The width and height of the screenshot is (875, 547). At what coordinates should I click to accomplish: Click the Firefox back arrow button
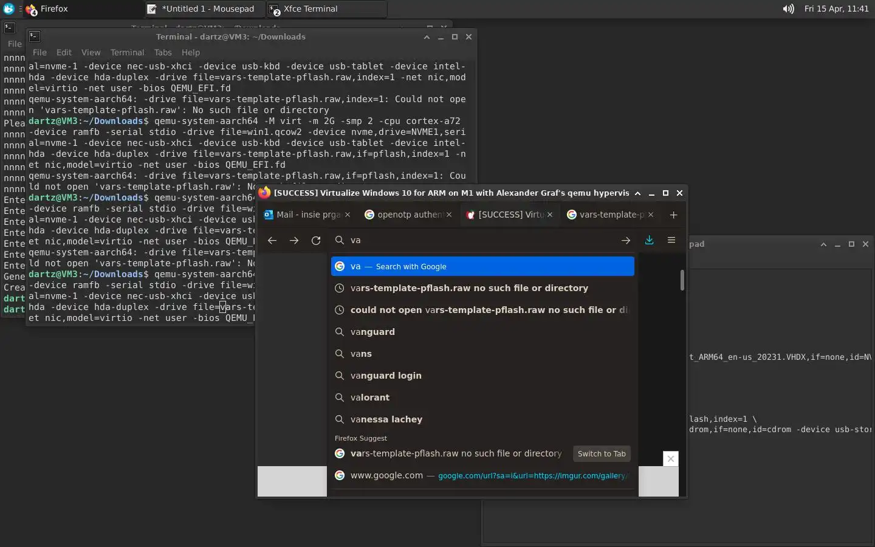point(272,240)
